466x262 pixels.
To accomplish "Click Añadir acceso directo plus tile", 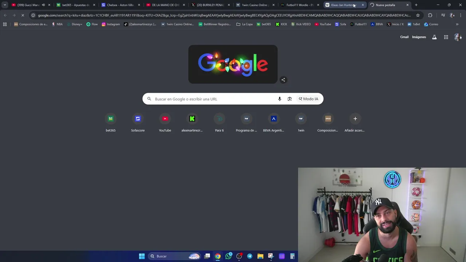I will pyautogui.click(x=355, y=123).
